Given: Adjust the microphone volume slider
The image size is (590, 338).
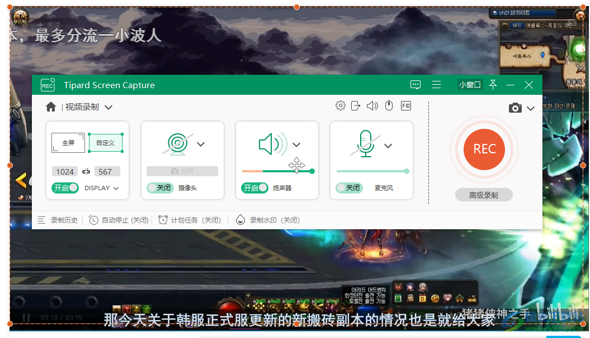Looking at the screenshot, I should (x=372, y=171).
